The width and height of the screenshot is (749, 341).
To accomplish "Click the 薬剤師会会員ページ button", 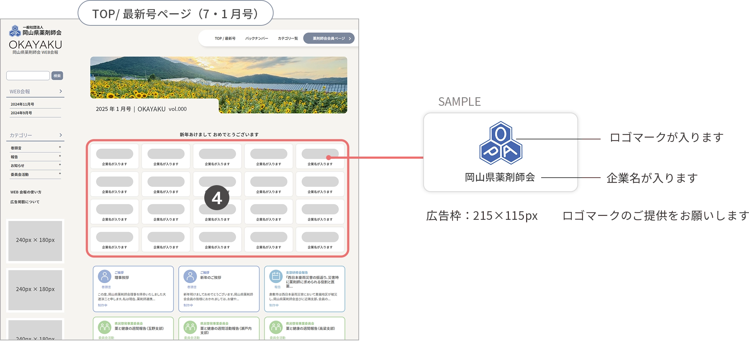I will pyautogui.click(x=329, y=39).
